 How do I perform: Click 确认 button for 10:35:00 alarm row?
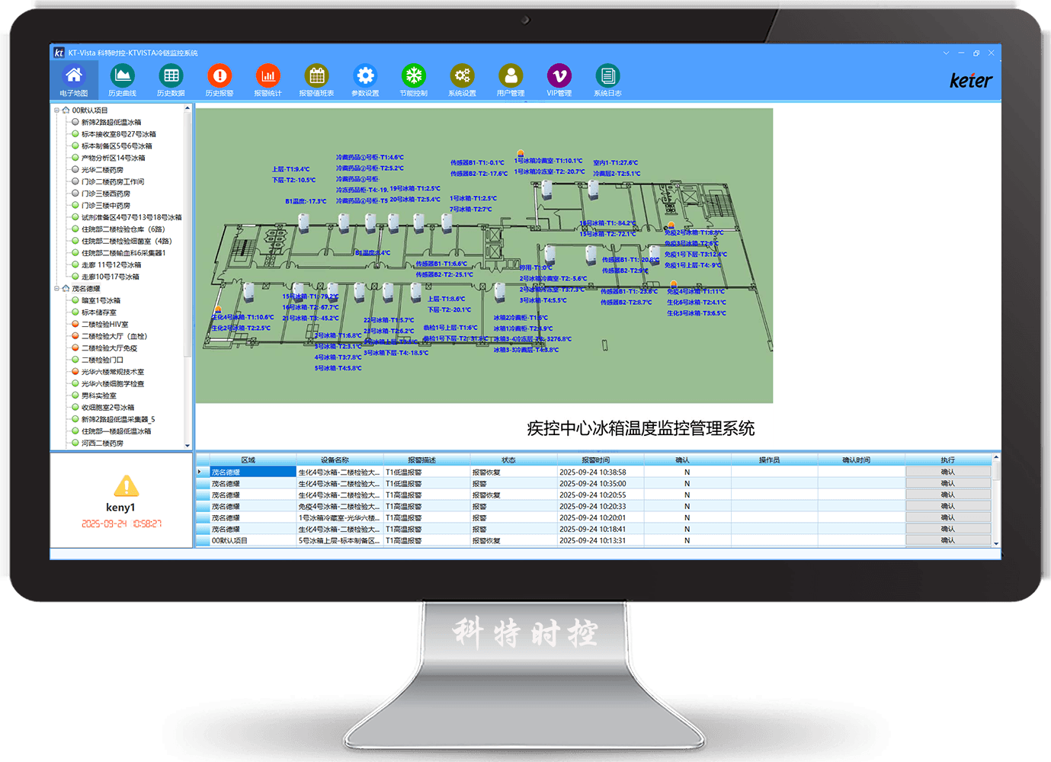tap(947, 484)
